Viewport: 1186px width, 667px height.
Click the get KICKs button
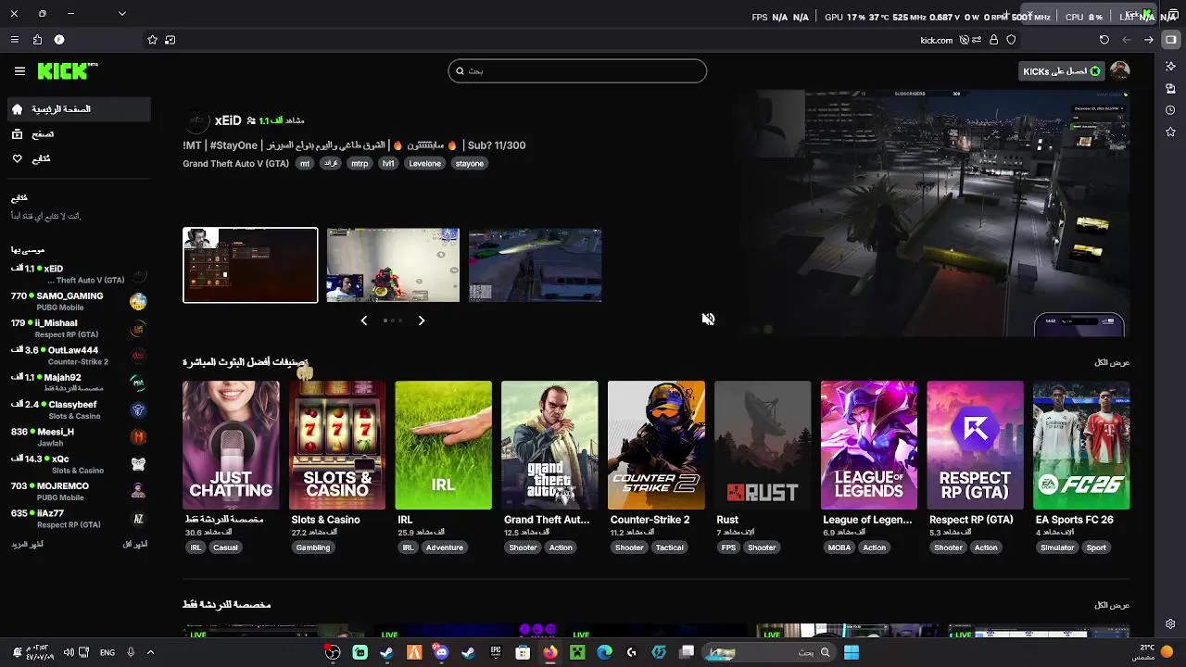pyautogui.click(x=1062, y=70)
